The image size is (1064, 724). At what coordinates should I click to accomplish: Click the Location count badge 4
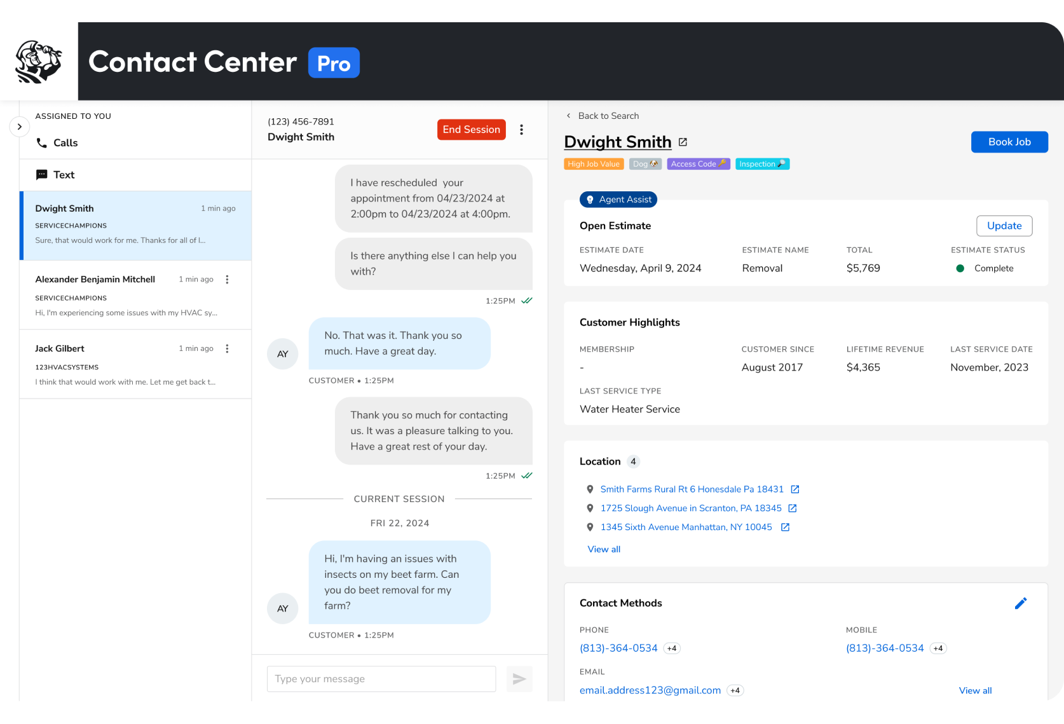pyautogui.click(x=633, y=461)
